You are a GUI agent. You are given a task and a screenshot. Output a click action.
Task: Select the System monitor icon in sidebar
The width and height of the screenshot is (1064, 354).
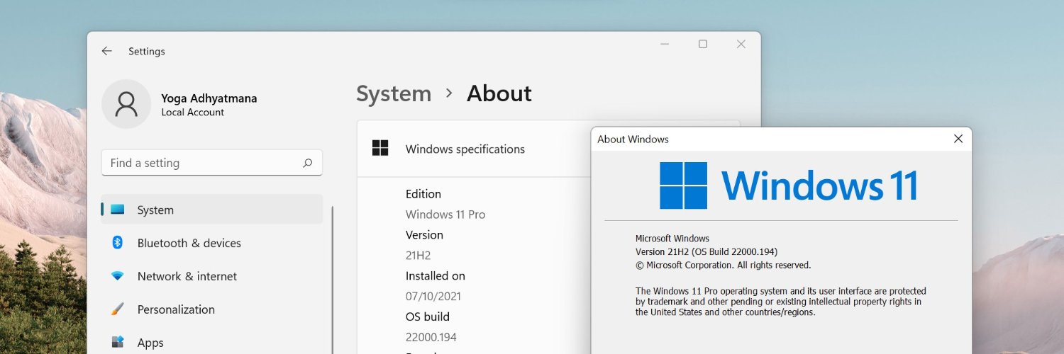click(118, 210)
